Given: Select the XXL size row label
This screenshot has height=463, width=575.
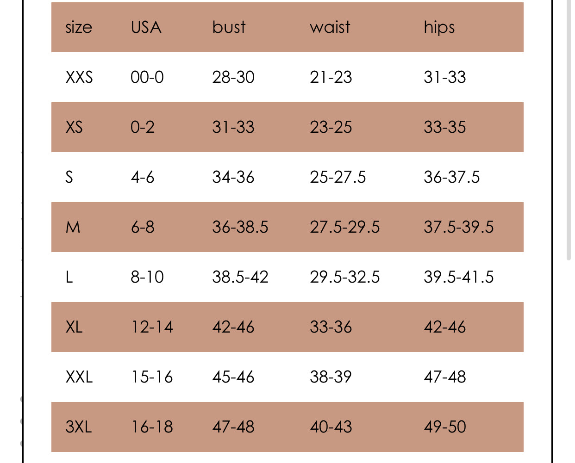Looking at the screenshot, I should pyautogui.click(x=79, y=377).
